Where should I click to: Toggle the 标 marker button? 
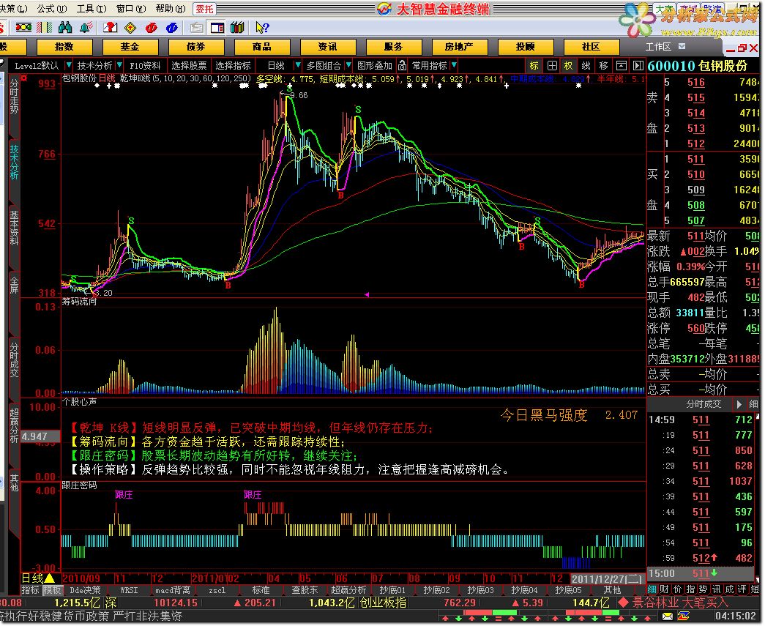pyautogui.click(x=534, y=65)
